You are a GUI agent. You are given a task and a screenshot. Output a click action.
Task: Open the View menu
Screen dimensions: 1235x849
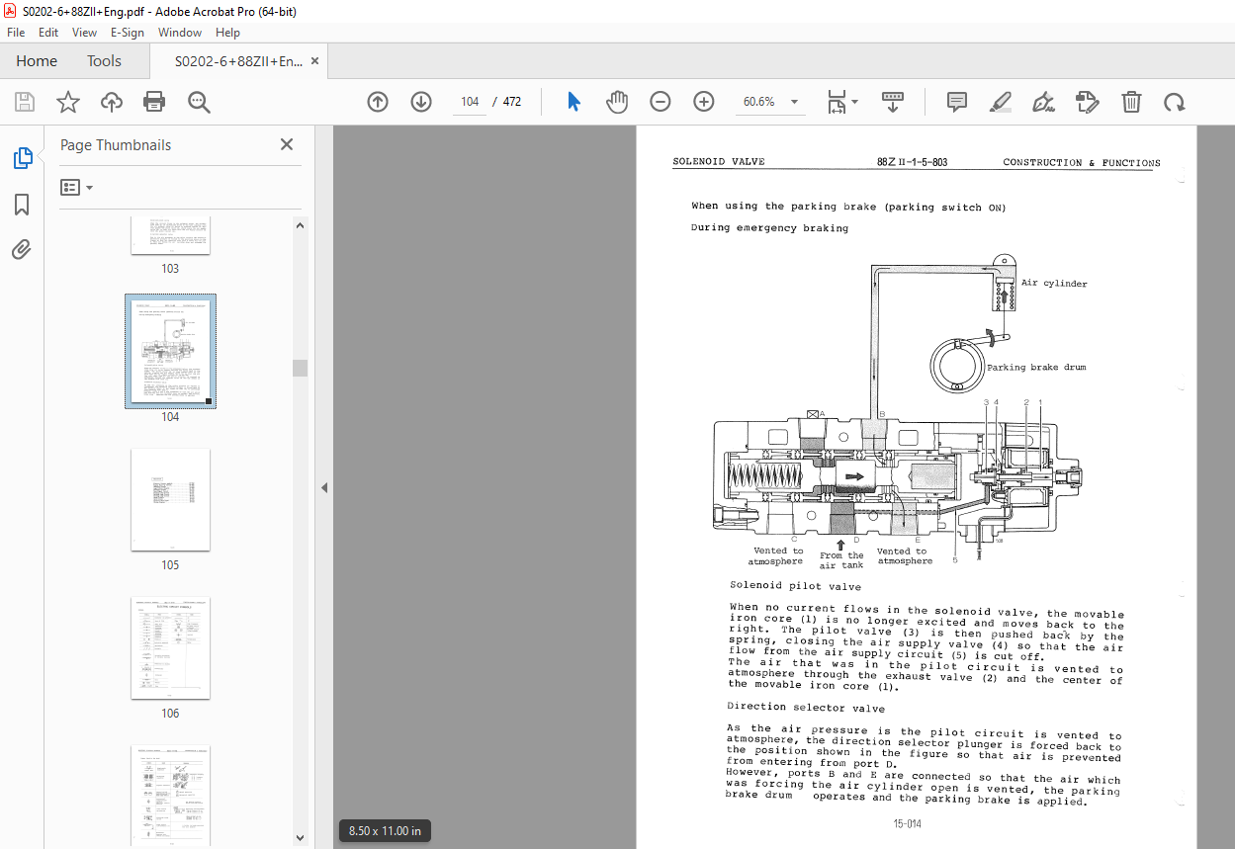[84, 33]
